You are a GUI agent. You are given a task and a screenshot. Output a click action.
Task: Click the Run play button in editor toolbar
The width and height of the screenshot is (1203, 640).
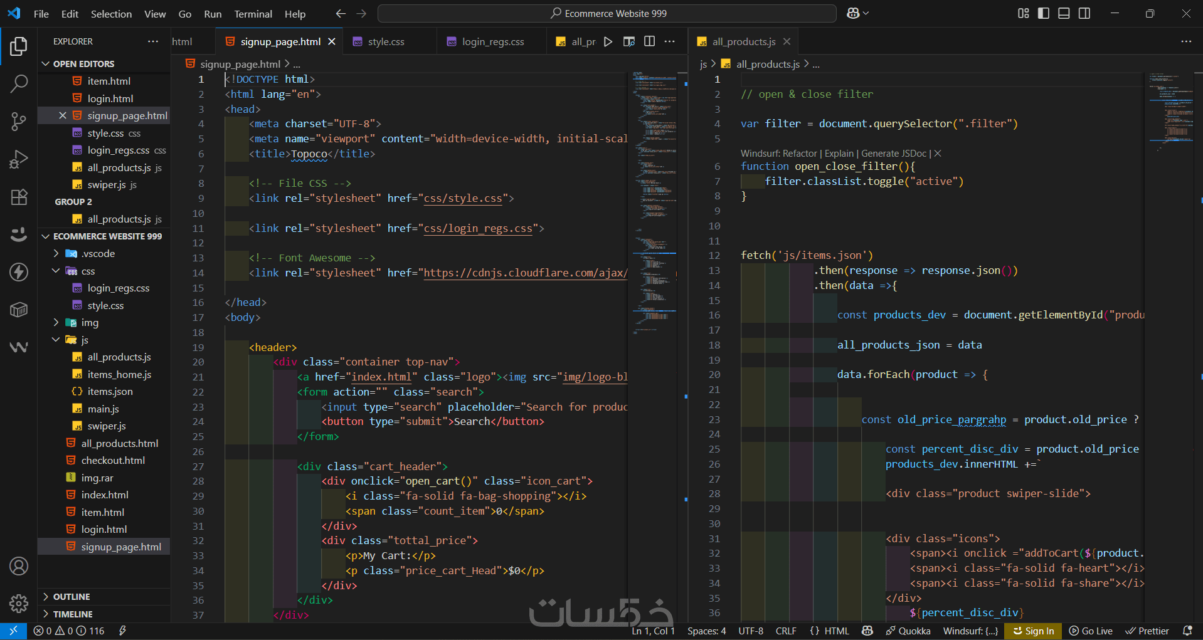(608, 41)
